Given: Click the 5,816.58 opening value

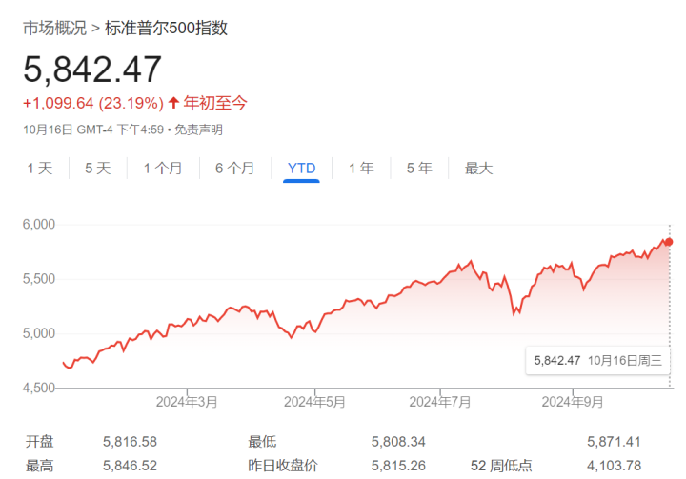Looking at the screenshot, I should pyautogui.click(x=130, y=442).
